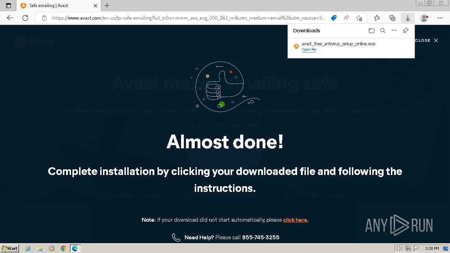Search downloads with magnifier icon

click(x=383, y=31)
